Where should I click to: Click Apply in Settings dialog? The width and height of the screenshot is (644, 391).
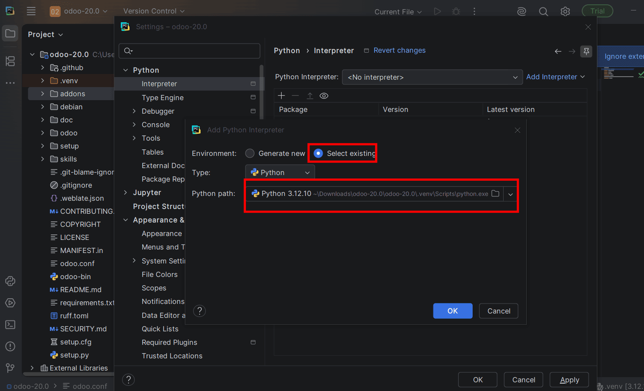click(569, 380)
